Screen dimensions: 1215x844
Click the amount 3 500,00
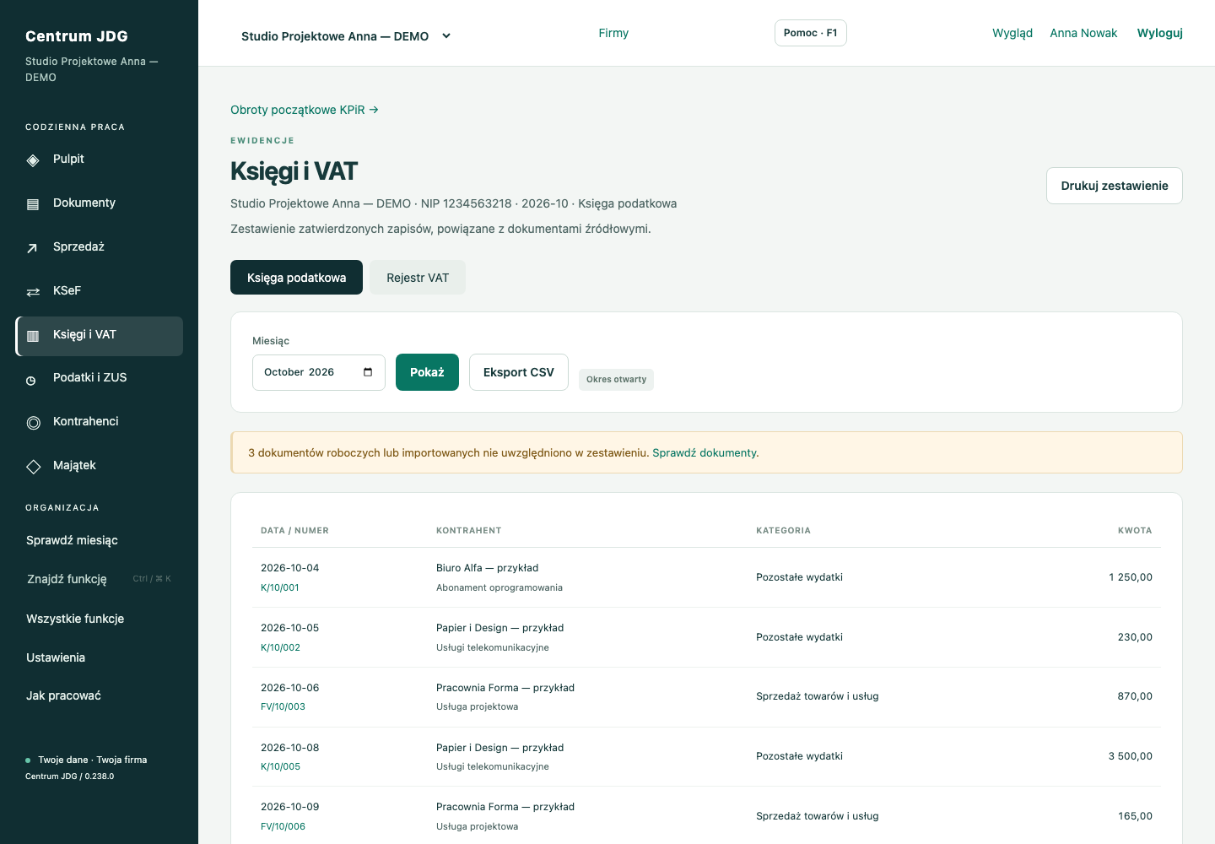click(x=1131, y=756)
